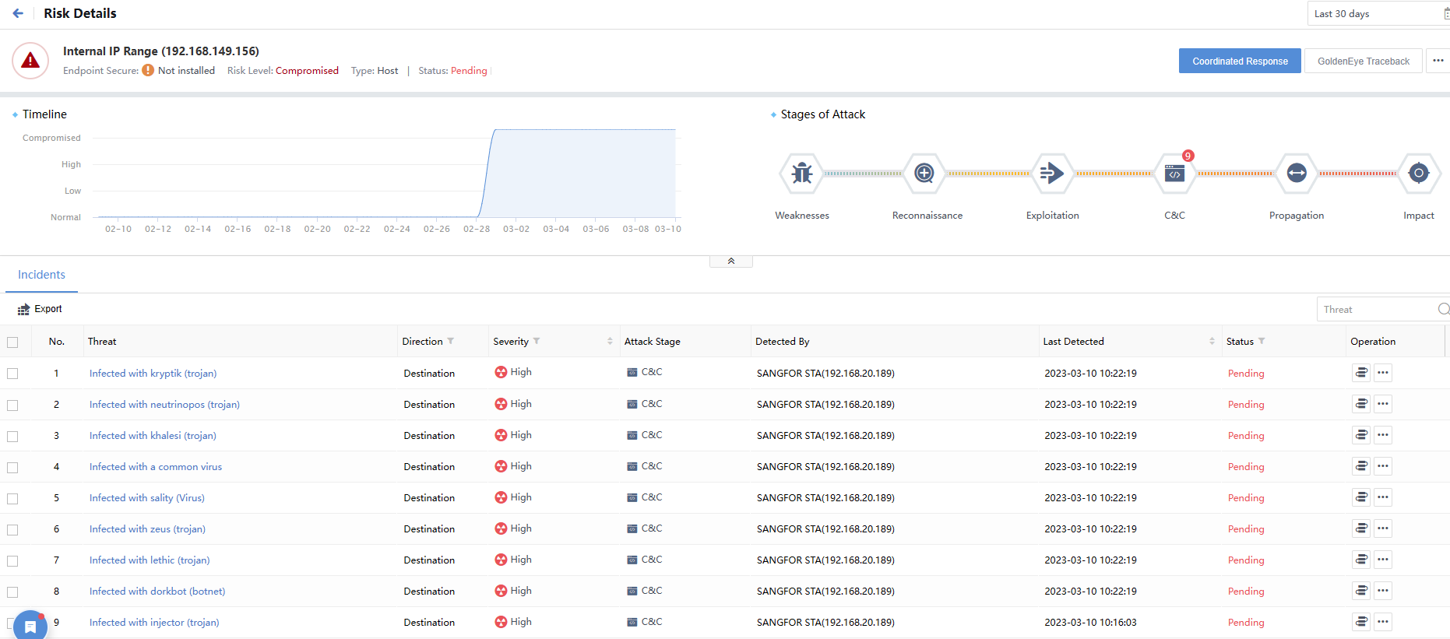
Task: Open the C&C stage with 9 incidents
Action: [1174, 173]
